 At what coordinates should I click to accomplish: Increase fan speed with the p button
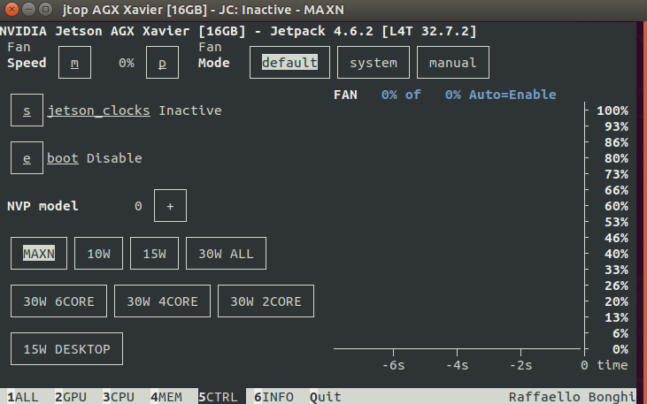162,63
